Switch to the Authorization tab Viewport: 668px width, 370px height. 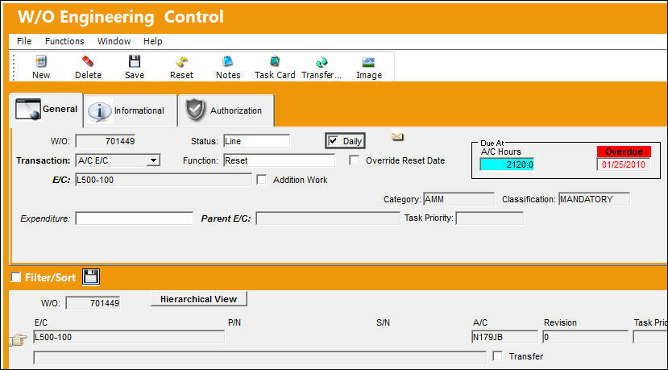226,110
